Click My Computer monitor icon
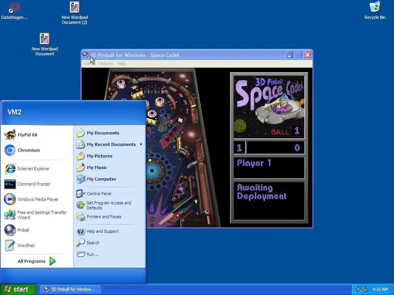Screen dimensions: 394x295 point(81,179)
